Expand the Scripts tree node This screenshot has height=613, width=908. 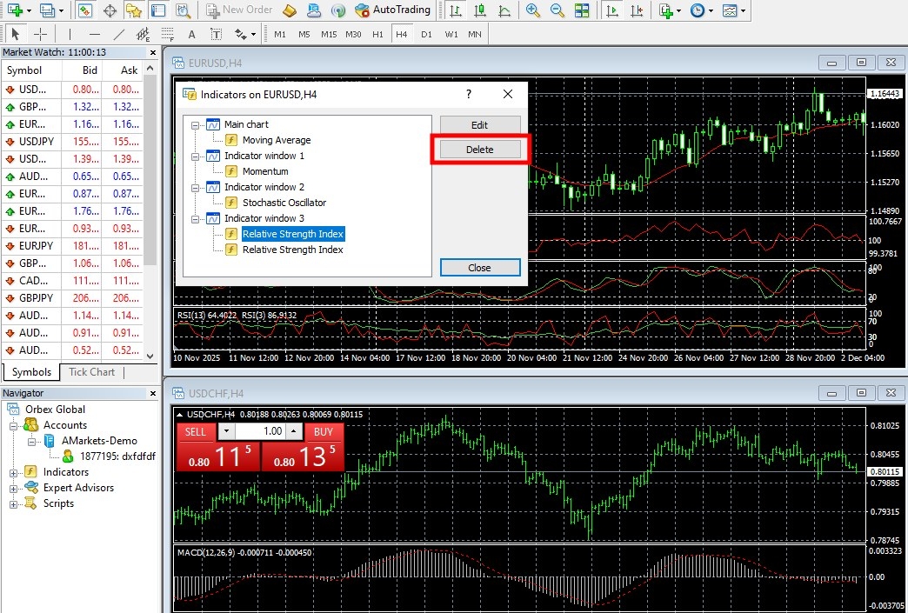point(14,503)
